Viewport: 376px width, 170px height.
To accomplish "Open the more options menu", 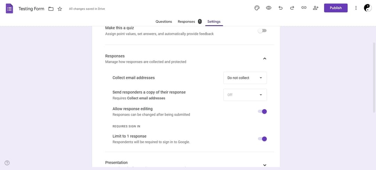I will pos(356,8).
